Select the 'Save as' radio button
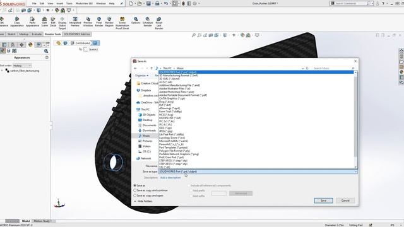Viewport: 404px width, 227px height. click(x=134, y=185)
